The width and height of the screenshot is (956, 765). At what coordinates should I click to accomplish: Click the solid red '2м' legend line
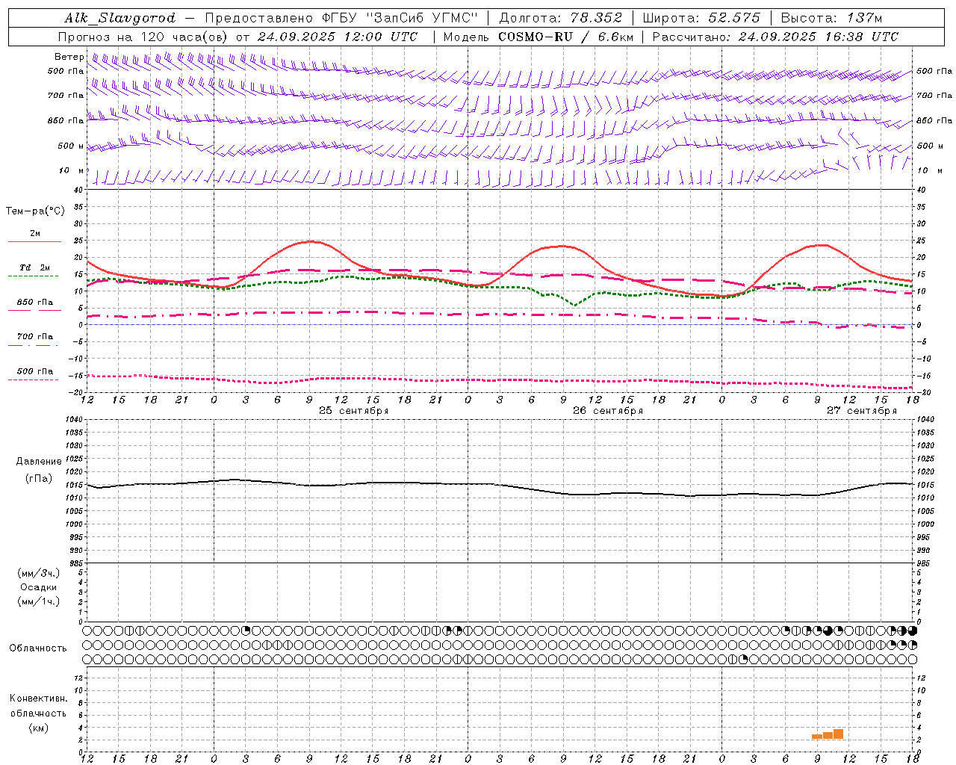(34, 241)
